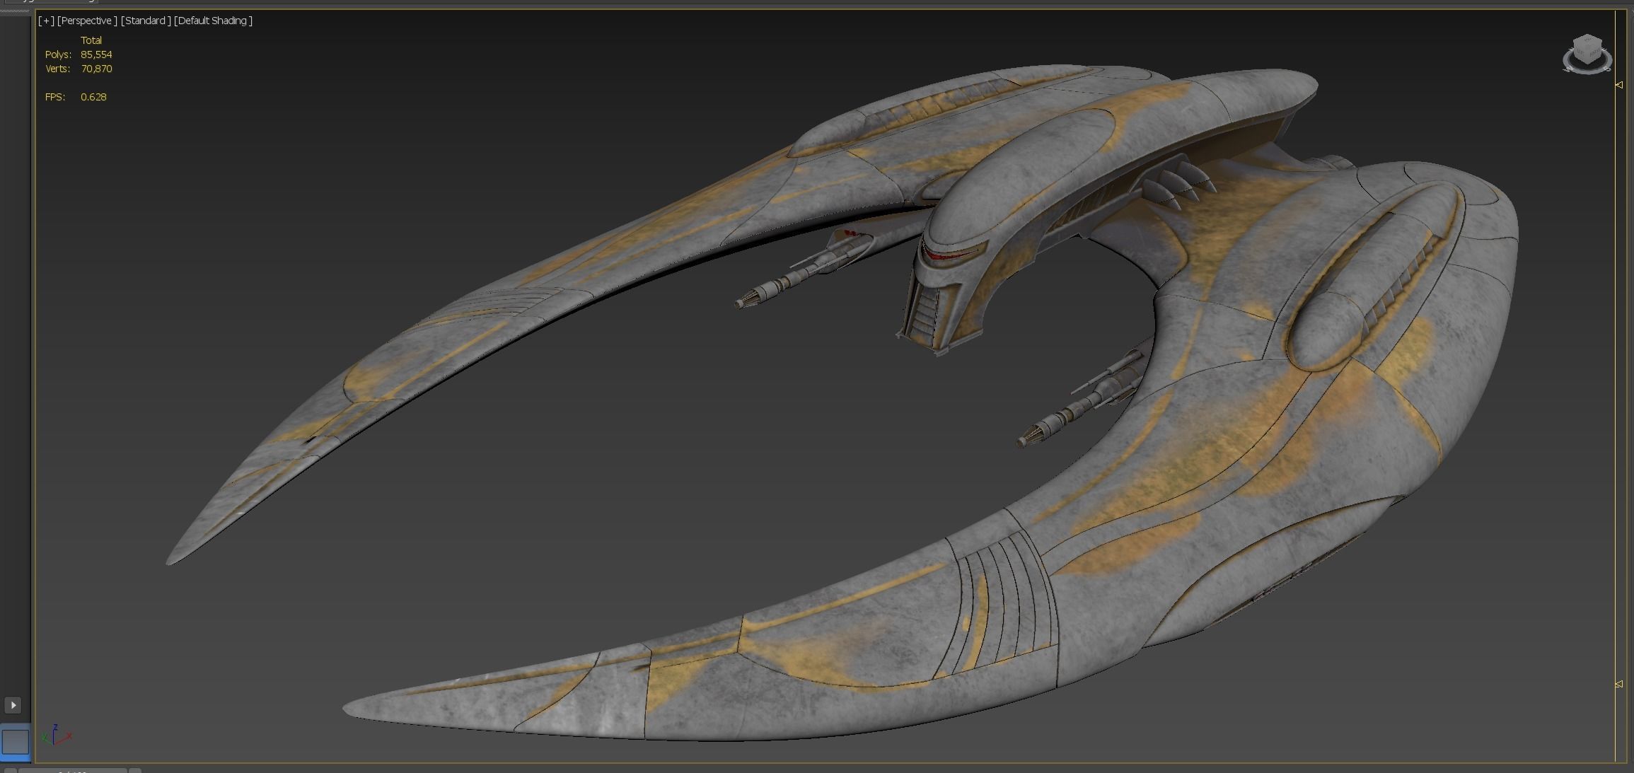Click the blue layout tab square bottom-left

tap(15, 741)
